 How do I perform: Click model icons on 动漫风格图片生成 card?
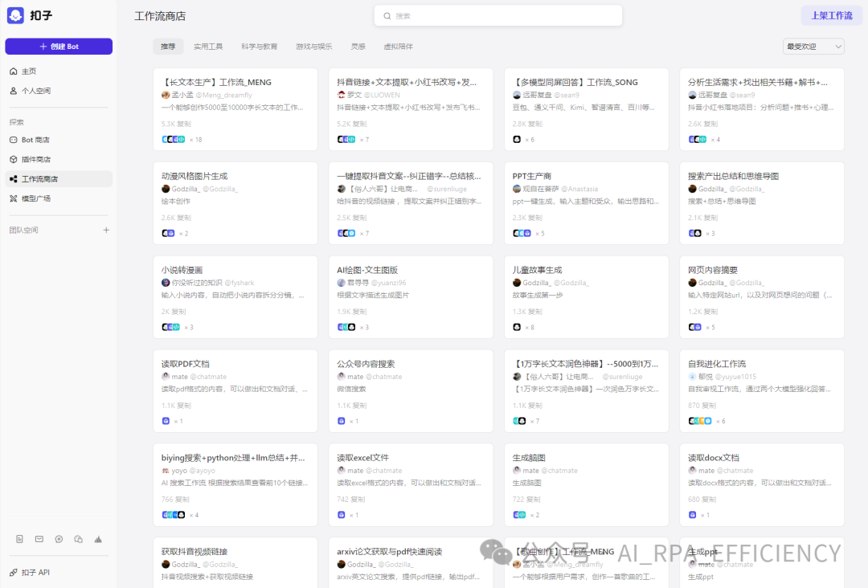point(168,234)
